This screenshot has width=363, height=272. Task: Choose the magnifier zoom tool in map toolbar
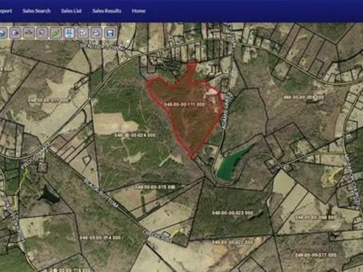click(43, 33)
